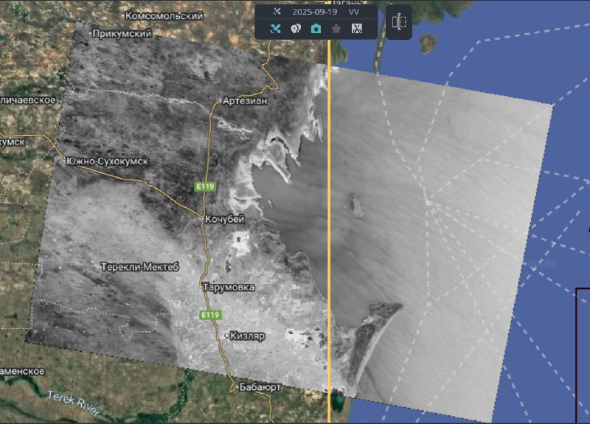Image resolution: width=590 pixels, height=424 pixels.
Task: Click the teal satellite icon in the toolbar
Action: pyautogui.click(x=275, y=29)
